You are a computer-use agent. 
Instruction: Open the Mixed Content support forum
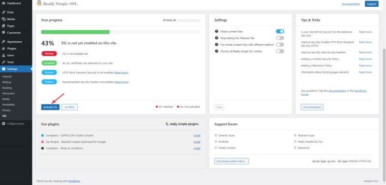pyautogui.click(x=227, y=148)
